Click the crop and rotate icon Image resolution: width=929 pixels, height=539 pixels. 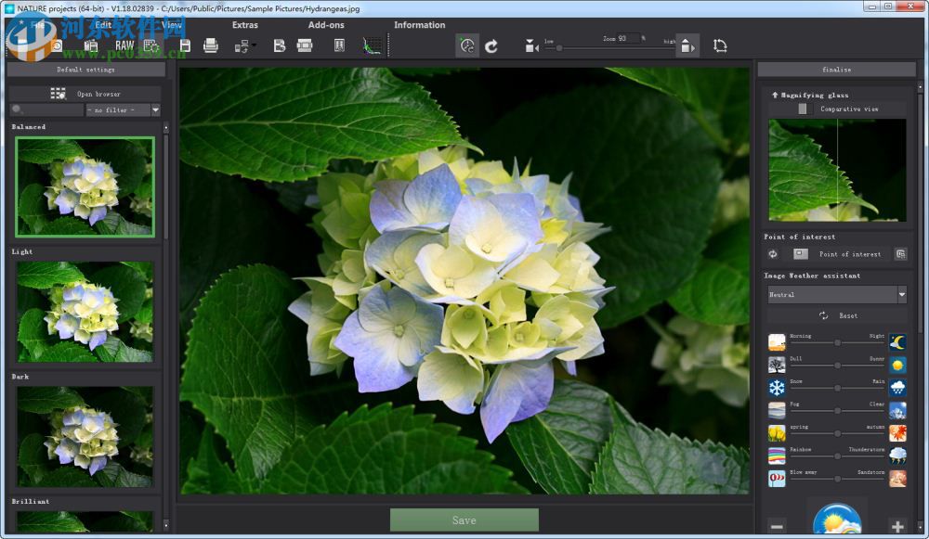pyautogui.click(x=720, y=45)
